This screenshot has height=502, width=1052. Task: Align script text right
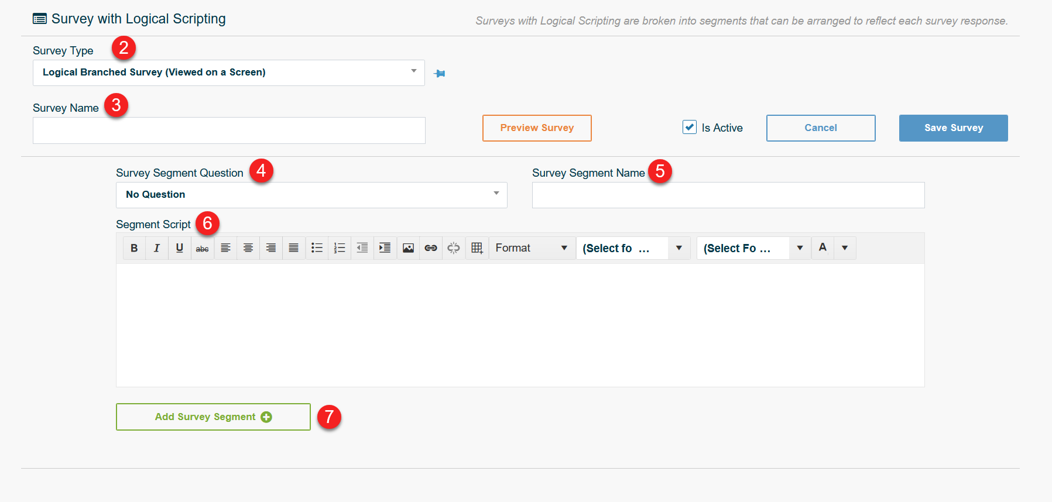[x=271, y=248]
